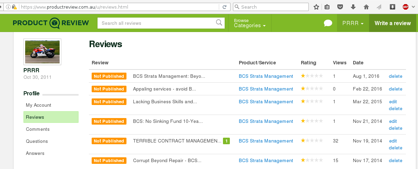Open the messages speech bubble icon

click(328, 23)
